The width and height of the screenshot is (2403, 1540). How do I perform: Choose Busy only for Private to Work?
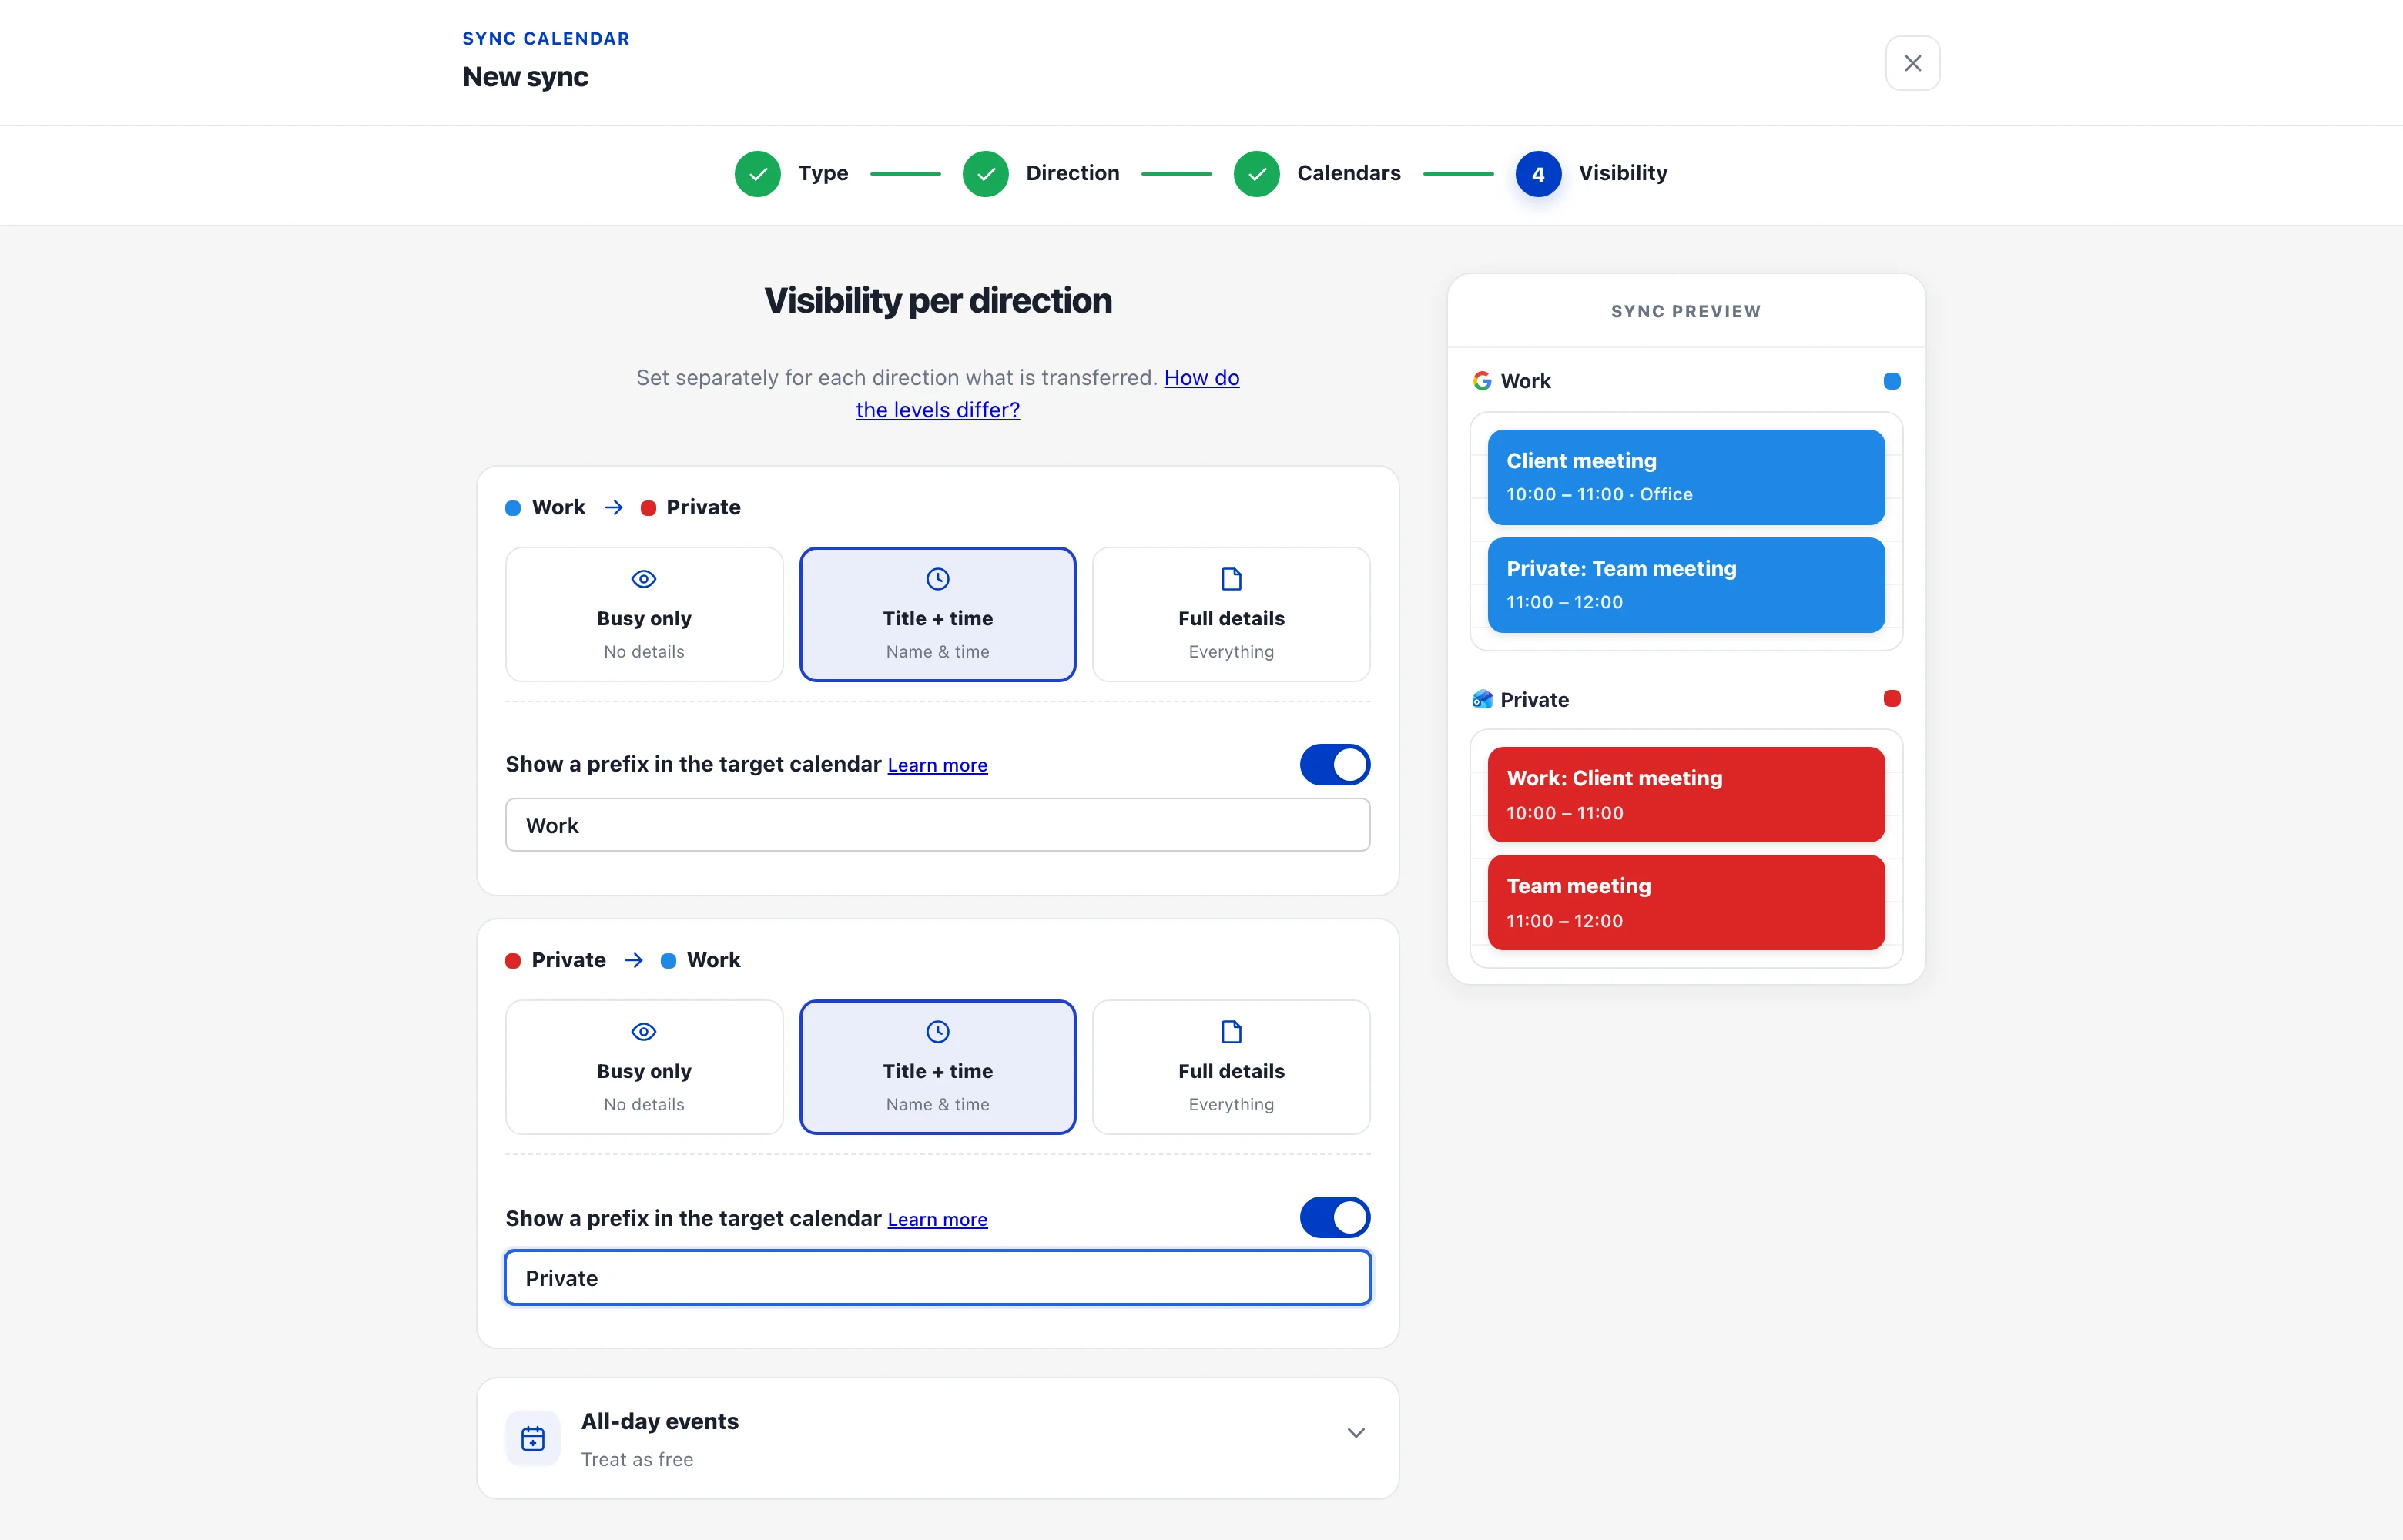(x=644, y=1067)
